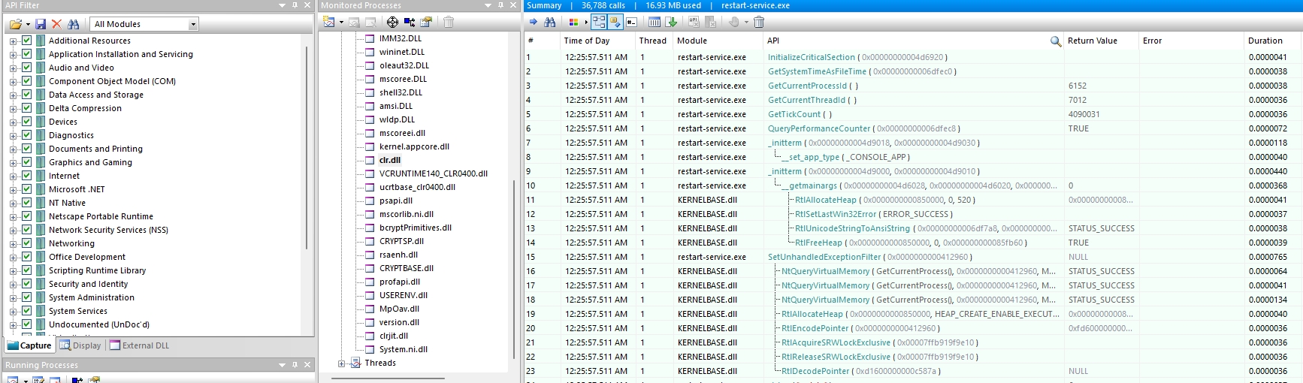Switch to the External DLL tab
Screen dimensions: 1303x383
pos(140,345)
